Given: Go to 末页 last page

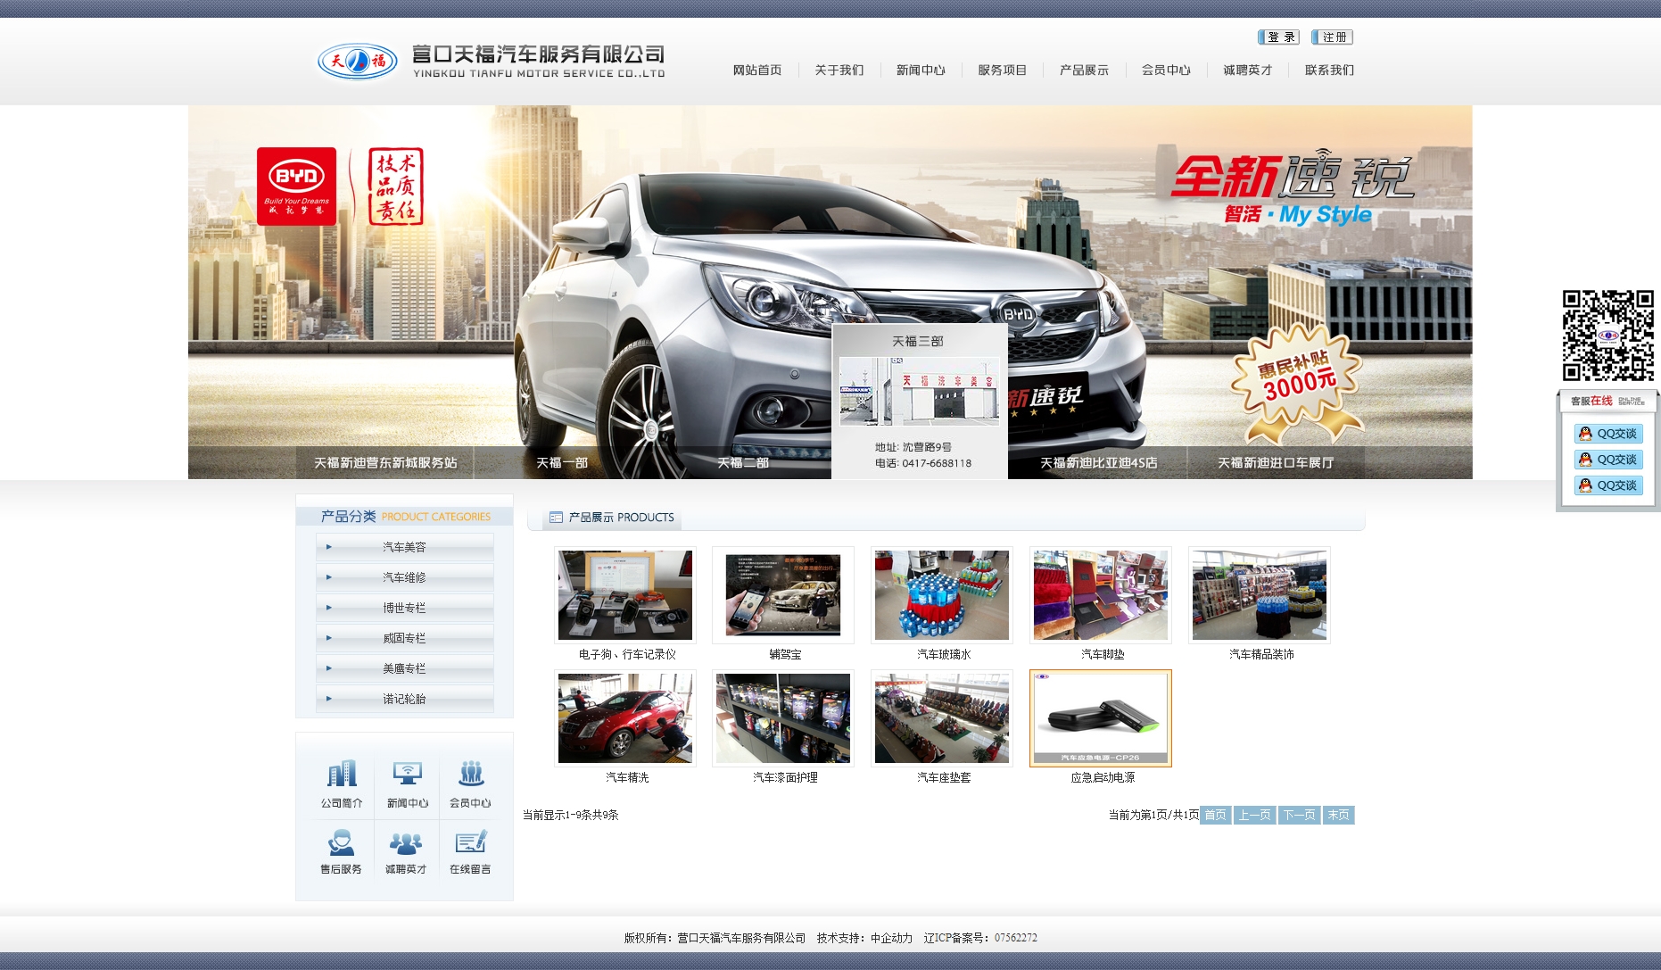Looking at the screenshot, I should [x=1338, y=815].
